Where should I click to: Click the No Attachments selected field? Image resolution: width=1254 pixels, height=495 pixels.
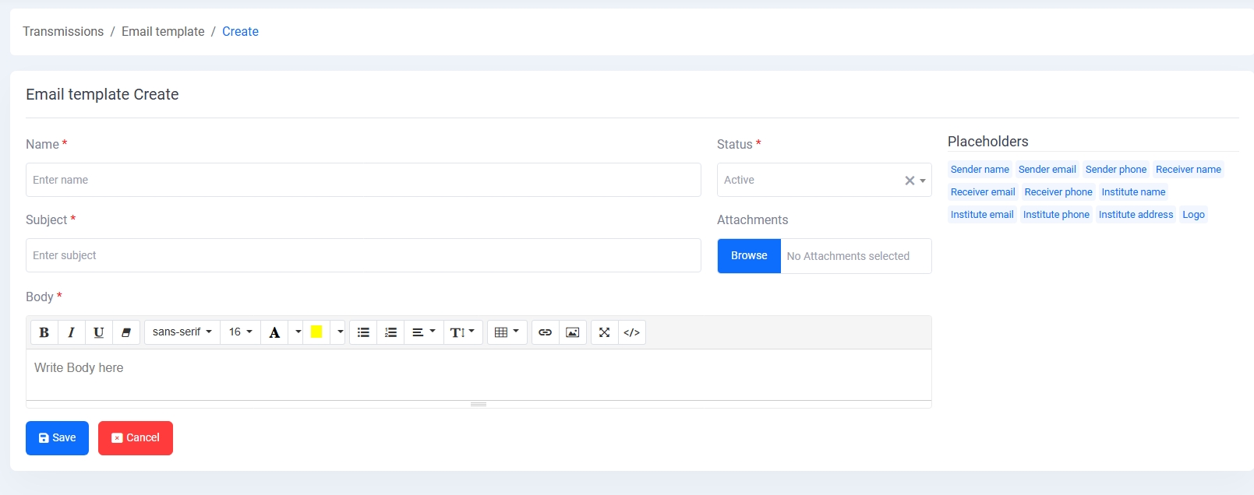[856, 256]
